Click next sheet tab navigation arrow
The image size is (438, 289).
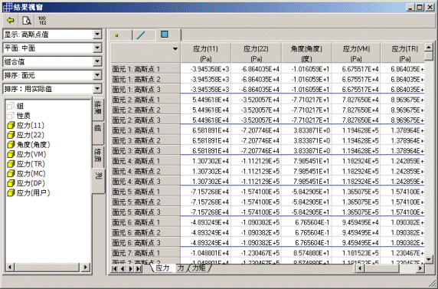130,268
